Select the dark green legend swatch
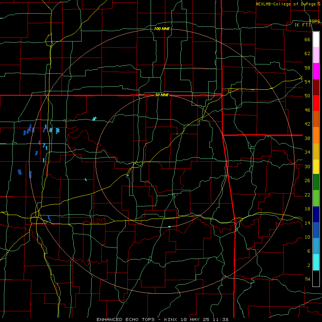 [316, 182]
